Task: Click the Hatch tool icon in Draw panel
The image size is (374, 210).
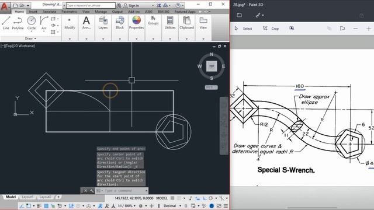Action: click(53, 32)
